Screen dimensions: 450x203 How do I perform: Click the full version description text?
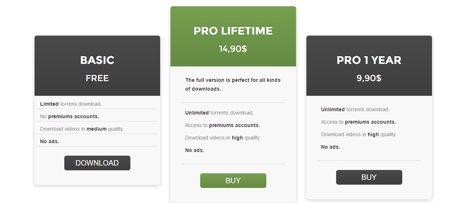[233, 84]
